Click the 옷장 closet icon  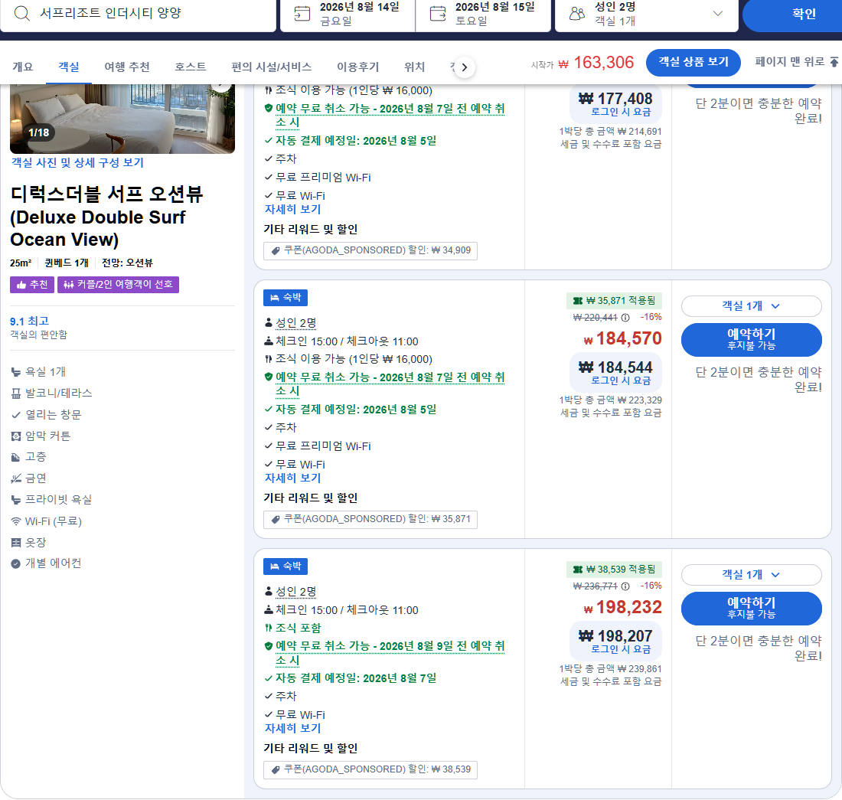pyautogui.click(x=16, y=543)
